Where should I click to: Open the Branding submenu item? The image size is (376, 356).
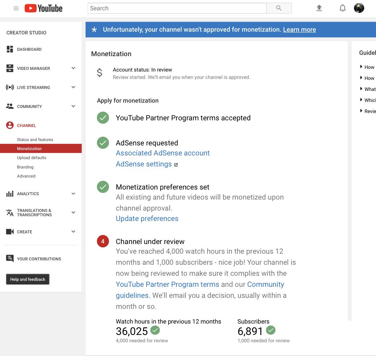(x=25, y=167)
